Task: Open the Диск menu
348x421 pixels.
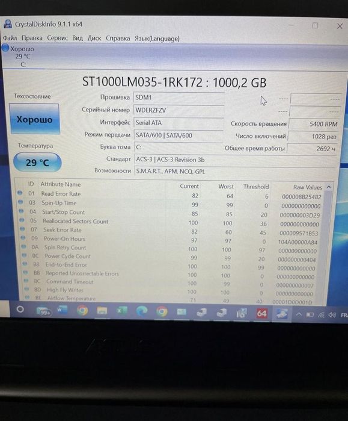Action: point(94,39)
